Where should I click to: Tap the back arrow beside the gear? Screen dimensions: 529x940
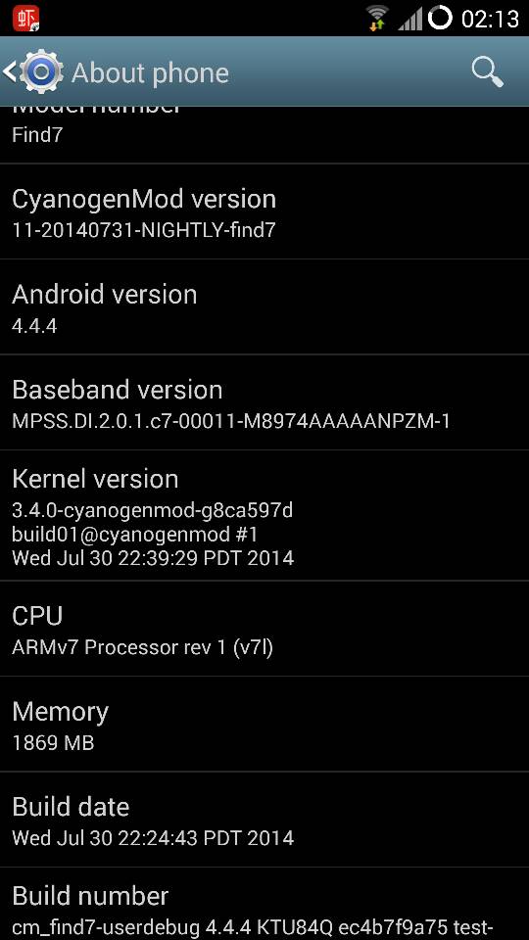click(9, 71)
